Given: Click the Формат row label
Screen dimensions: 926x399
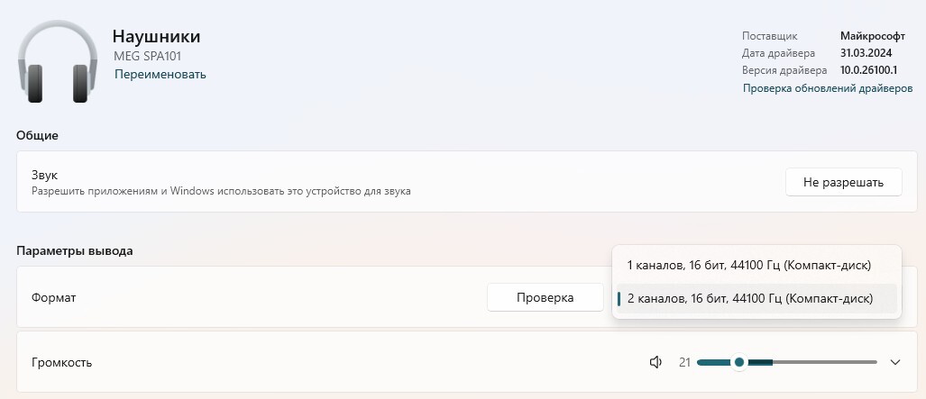Looking at the screenshot, I should [54, 297].
